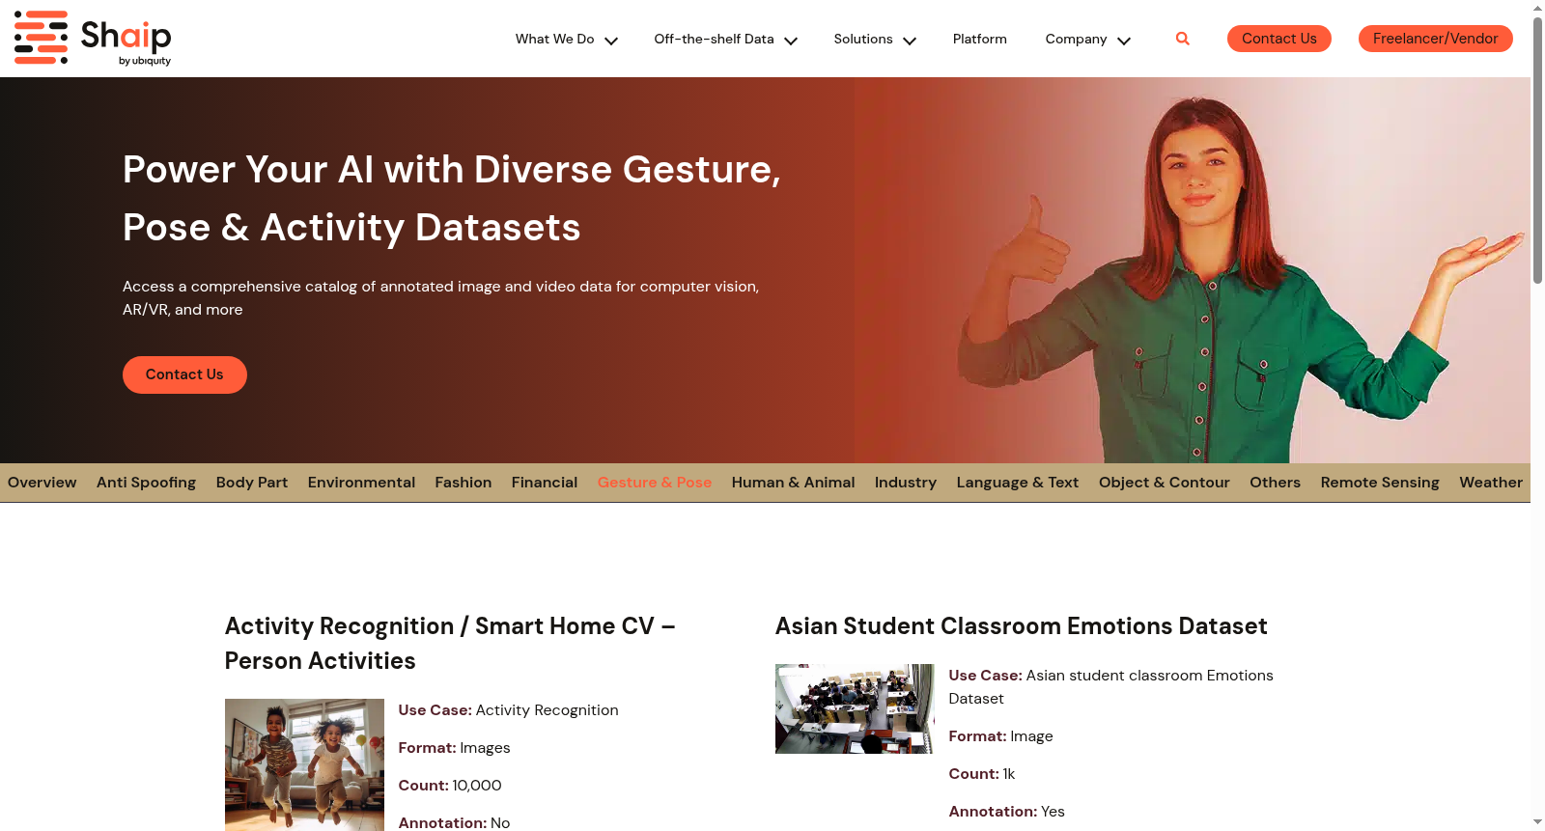Select the Weather category tab
1545x831 pixels.
[x=1491, y=483]
